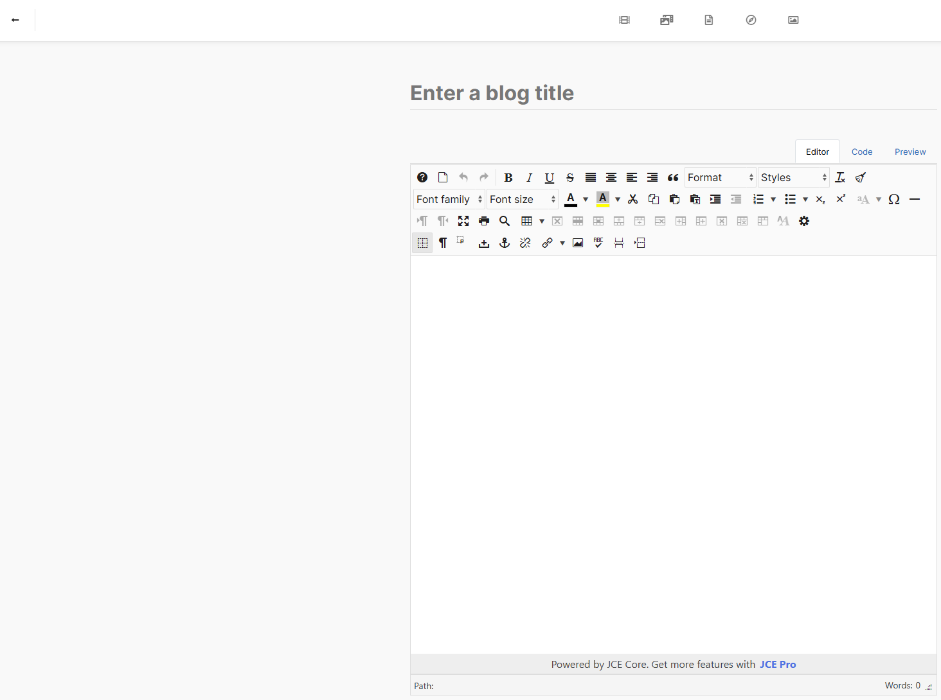
Task: Toggle visual guides grid button
Action: 422,243
